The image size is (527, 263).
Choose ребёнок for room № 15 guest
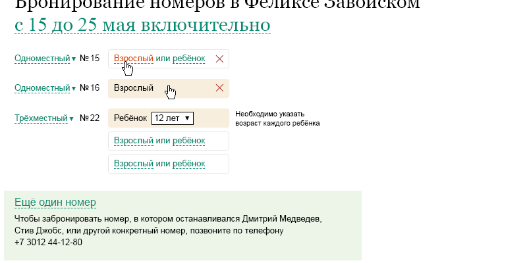coord(188,59)
